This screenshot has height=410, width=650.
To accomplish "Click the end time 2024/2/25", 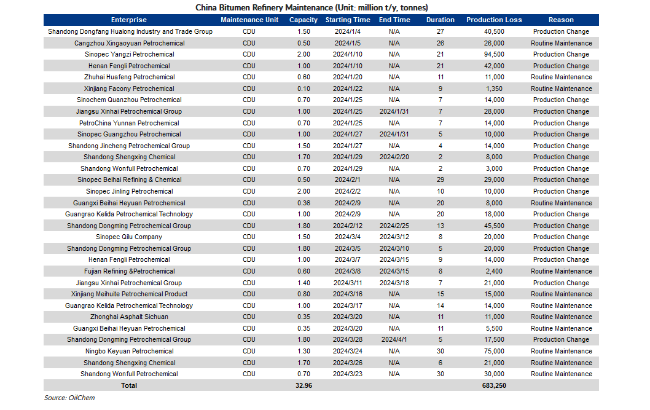I will 394,226.
